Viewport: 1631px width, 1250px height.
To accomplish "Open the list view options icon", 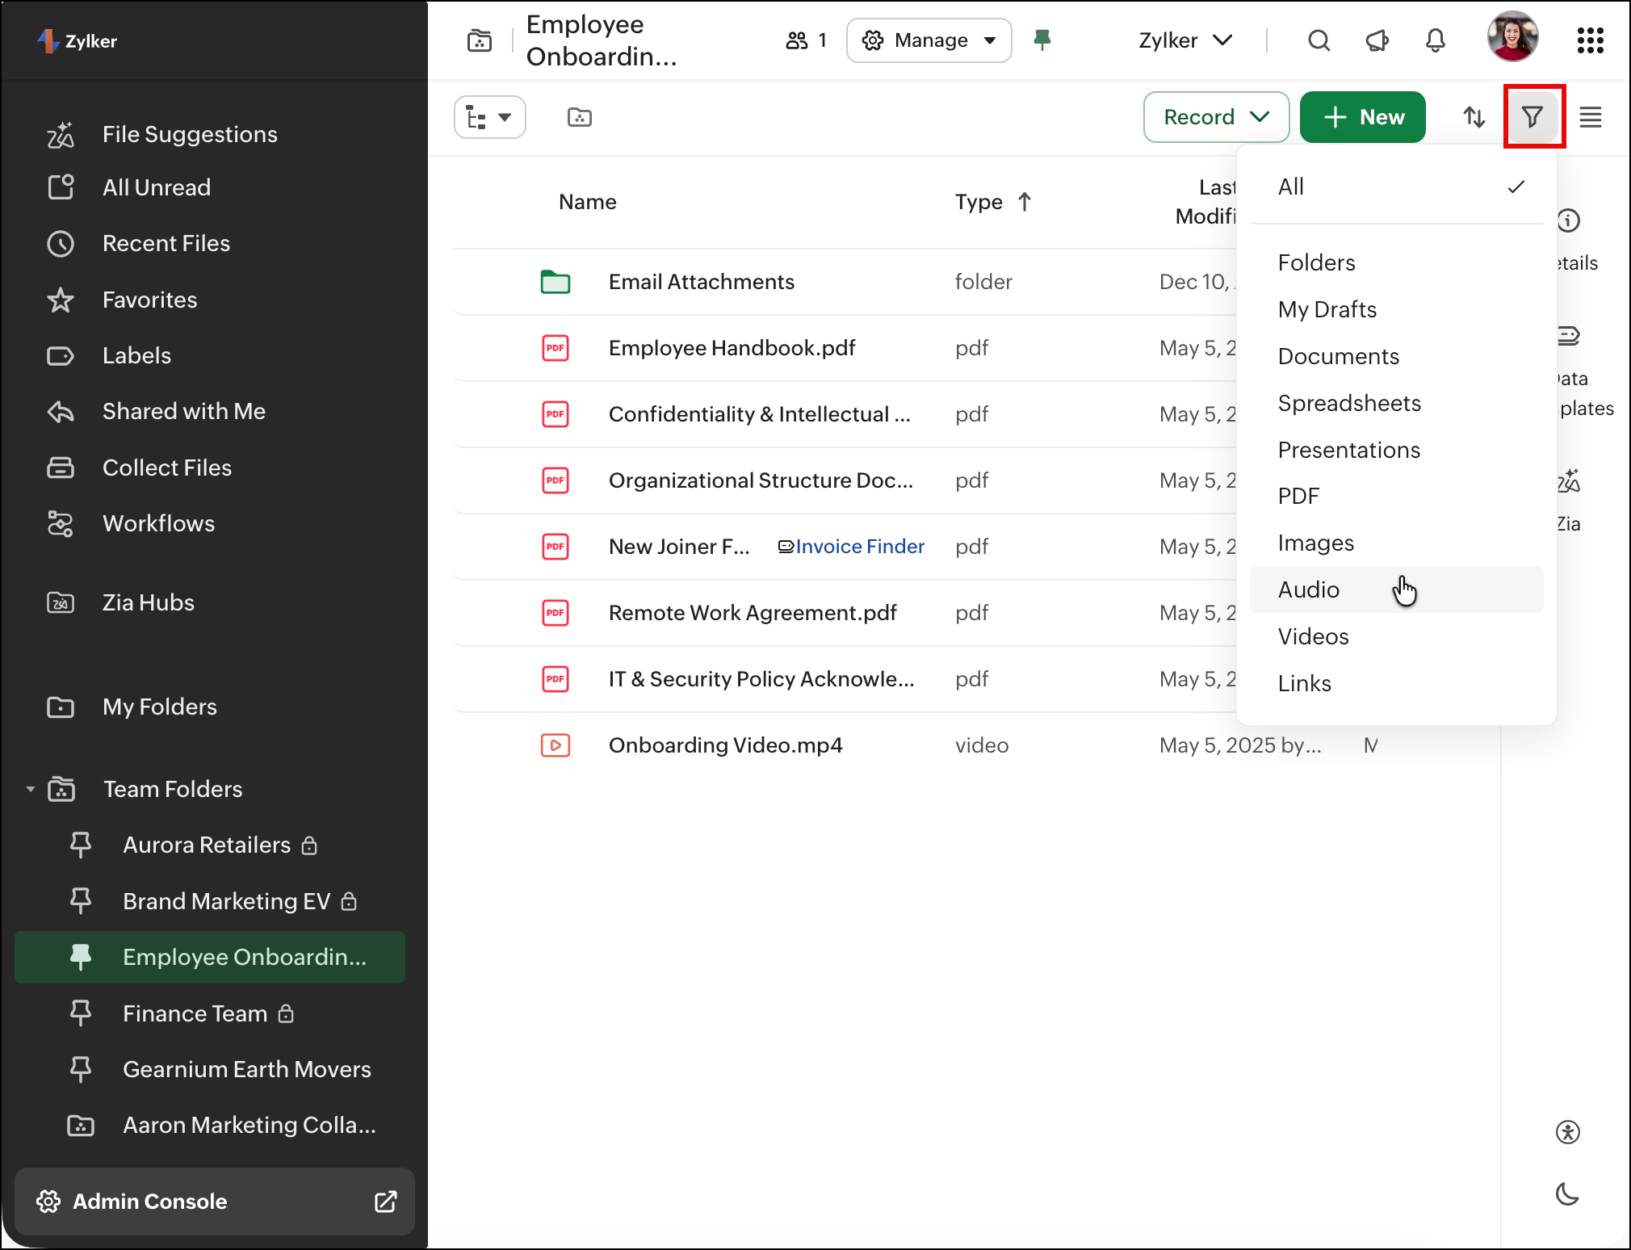I will tap(1590, 117).
